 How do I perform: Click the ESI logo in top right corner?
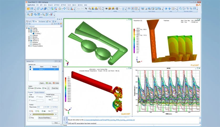click(198, 5)
